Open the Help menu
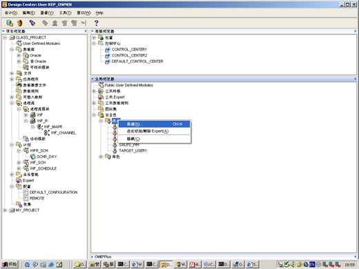 (x=99, y=13)
